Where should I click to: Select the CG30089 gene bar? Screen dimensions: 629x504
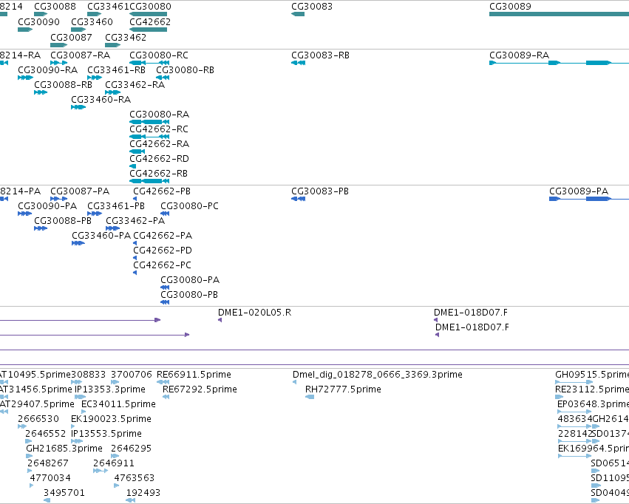pyautogui.click(x=559, y=14)
